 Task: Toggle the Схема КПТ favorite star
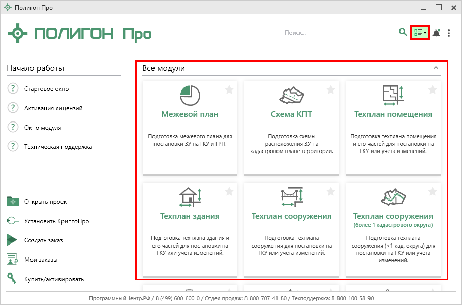(331, 89)
